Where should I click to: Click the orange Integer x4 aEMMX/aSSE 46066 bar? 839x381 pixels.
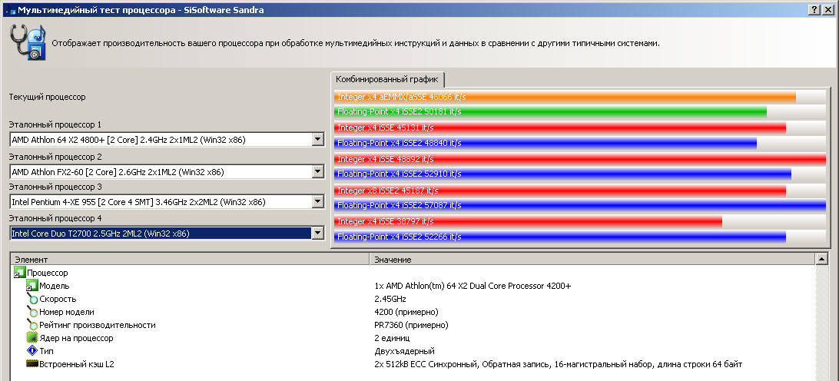point(565,97)
